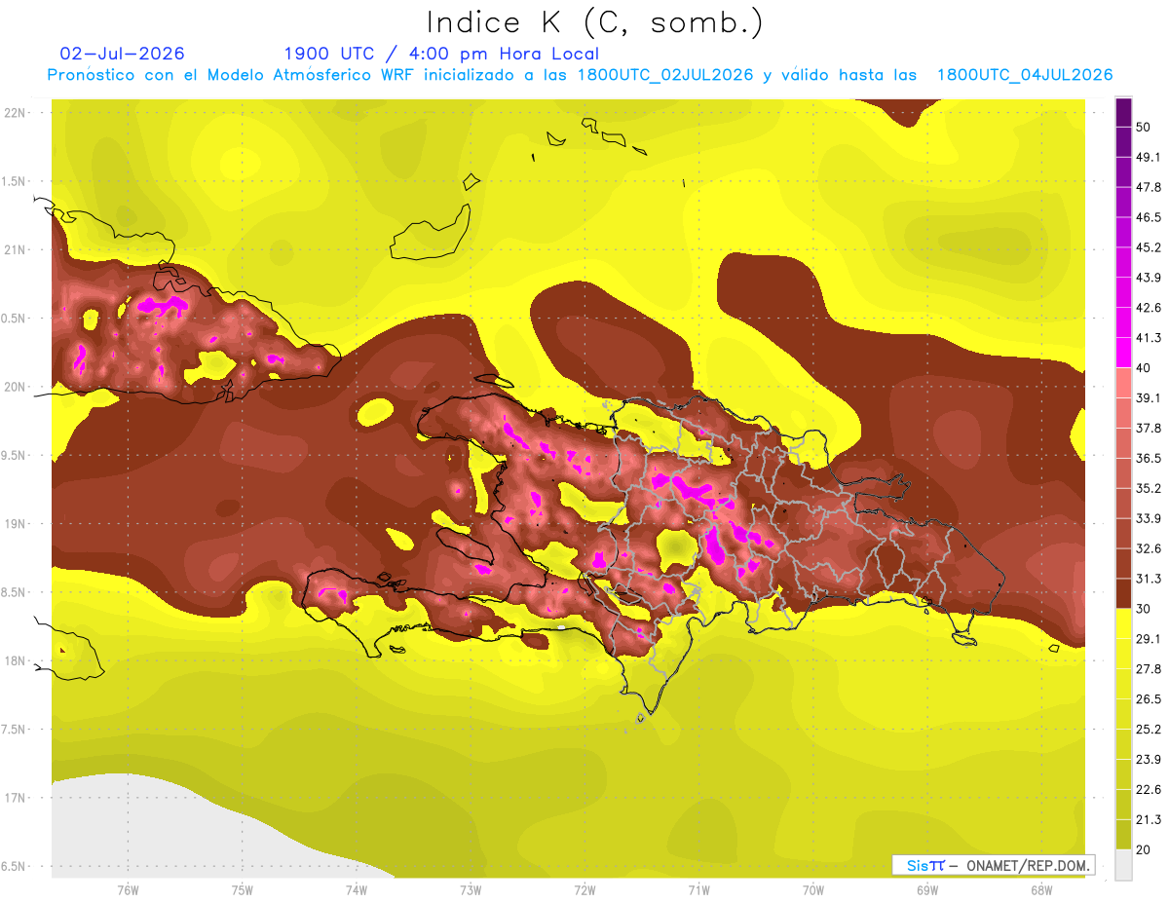Screen dimensions: 1169x903
Task: Click the '18N' latitude label
Action: click(16, 660)
